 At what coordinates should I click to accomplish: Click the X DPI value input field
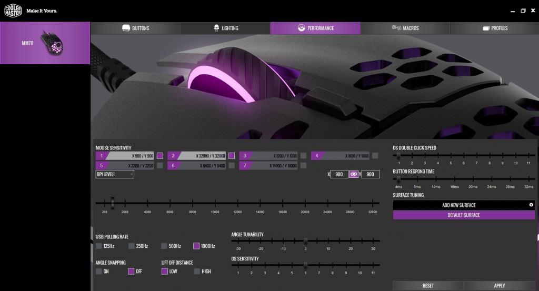(x=339, y=174)
